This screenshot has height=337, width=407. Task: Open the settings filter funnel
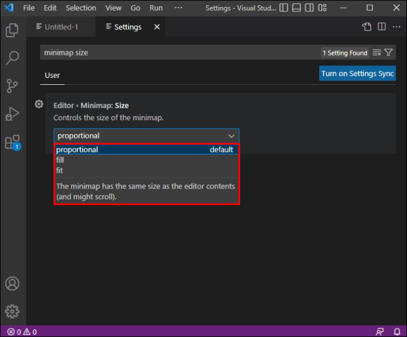pyautogui.click(x=388, y=52)
